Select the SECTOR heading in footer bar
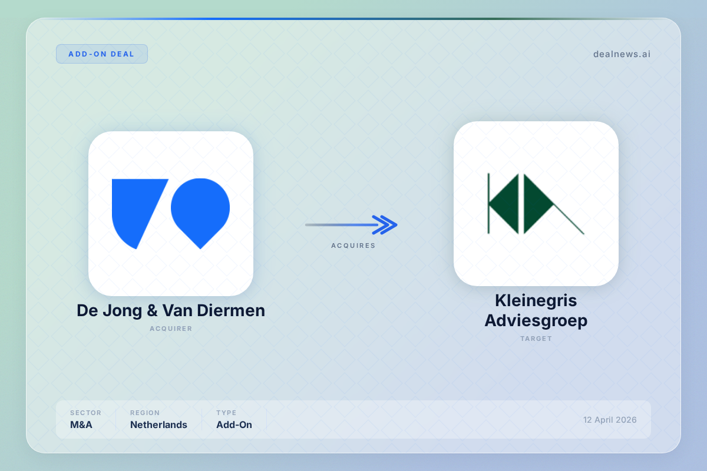 coord(85,413)
